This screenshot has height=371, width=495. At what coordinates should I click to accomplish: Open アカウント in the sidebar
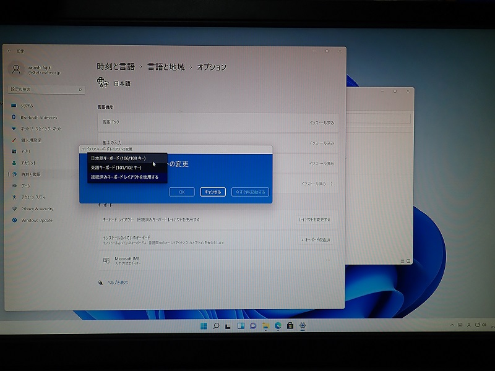point(28,163)
